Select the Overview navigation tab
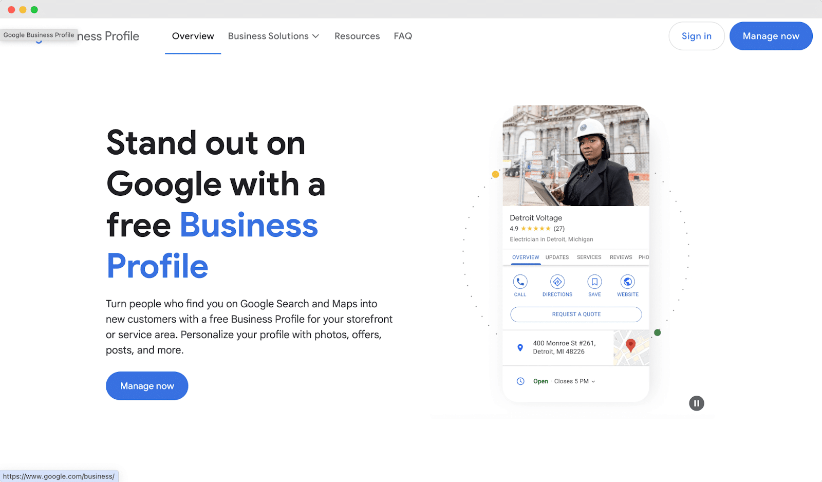 click(x=193, y=36)
